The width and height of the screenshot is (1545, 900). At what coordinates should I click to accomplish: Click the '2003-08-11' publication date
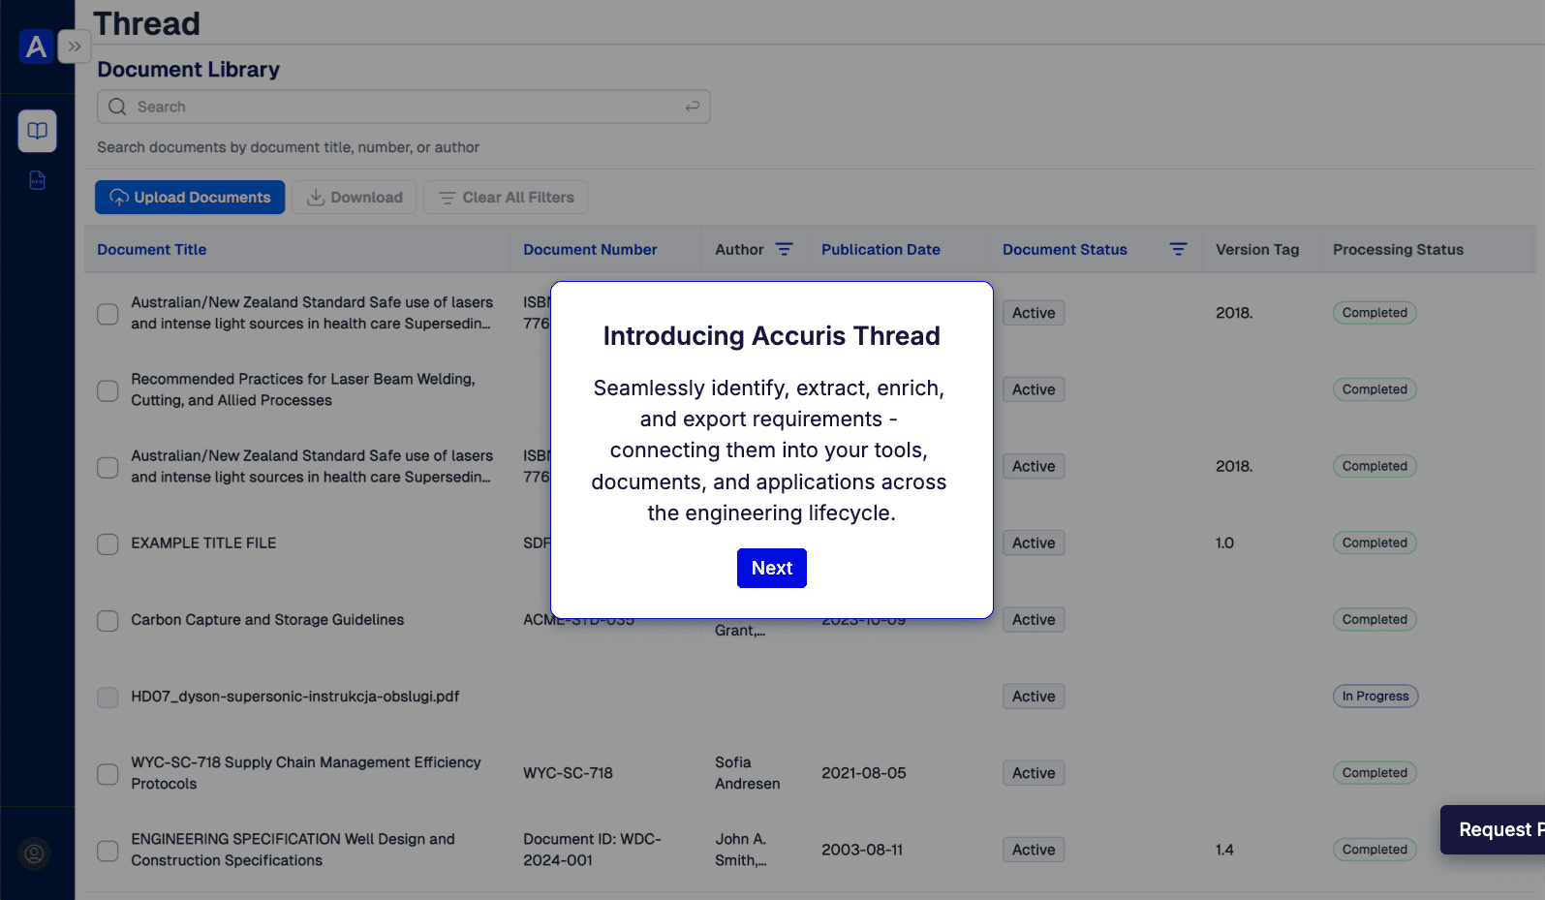[862, 850]
